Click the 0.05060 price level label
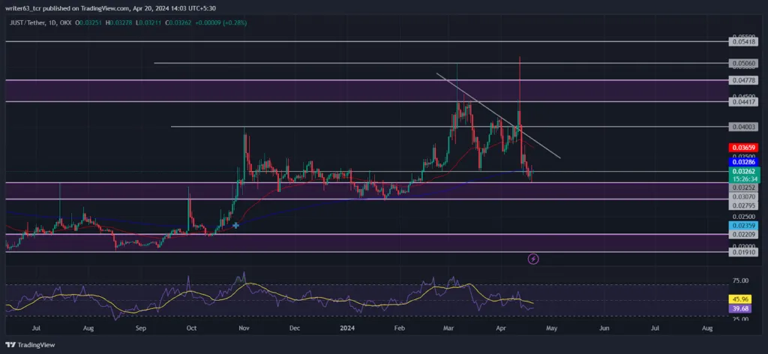The height and width of the screenshot is (354, 768). coord(743,63)
